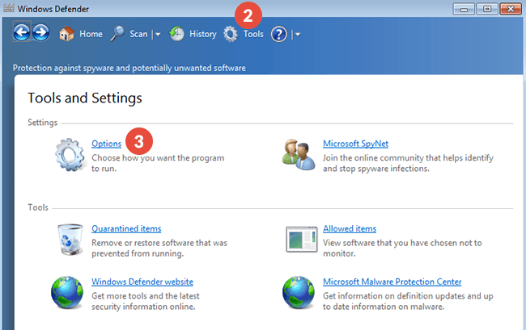Click the Allowed items window icon
This screenshot has height=330, width=526.
pos(299,239)
